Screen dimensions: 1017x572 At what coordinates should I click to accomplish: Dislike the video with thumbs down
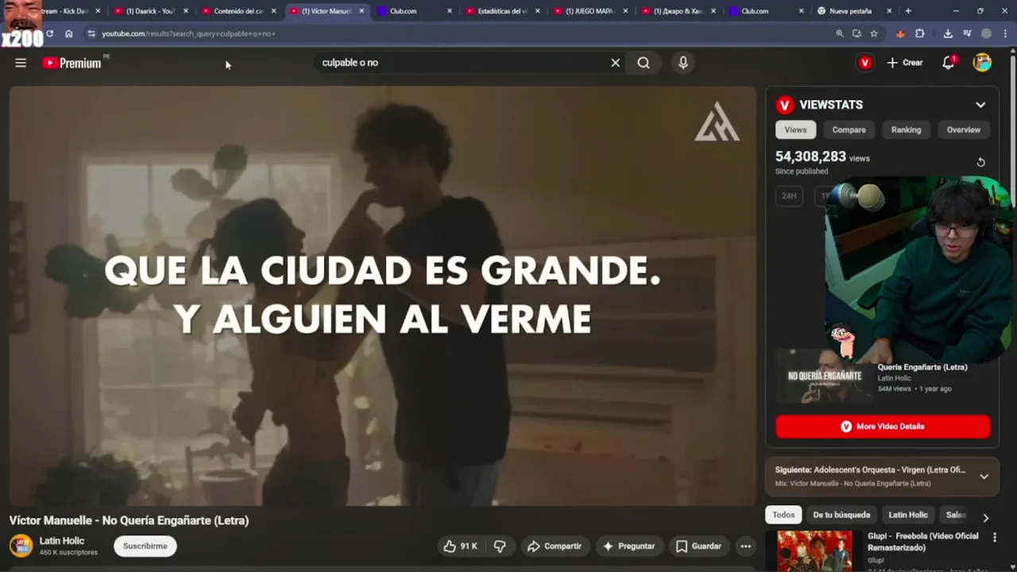click(500, 546)
